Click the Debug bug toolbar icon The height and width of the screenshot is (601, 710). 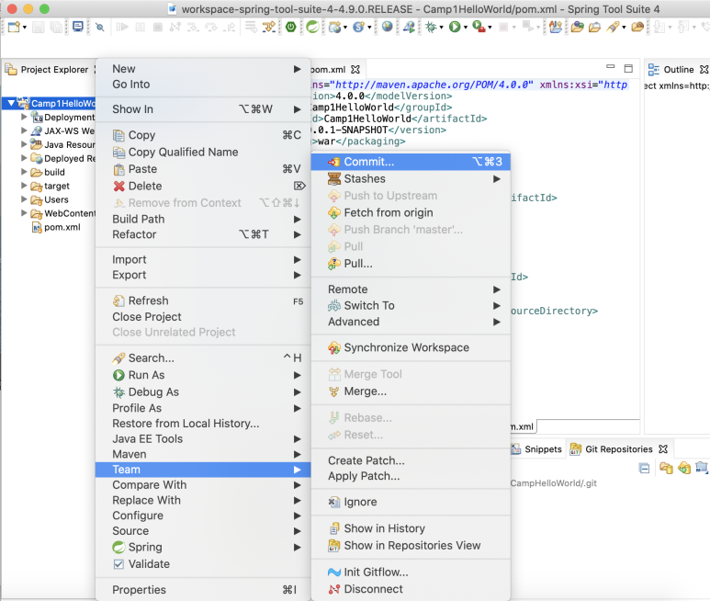(431, 28)
